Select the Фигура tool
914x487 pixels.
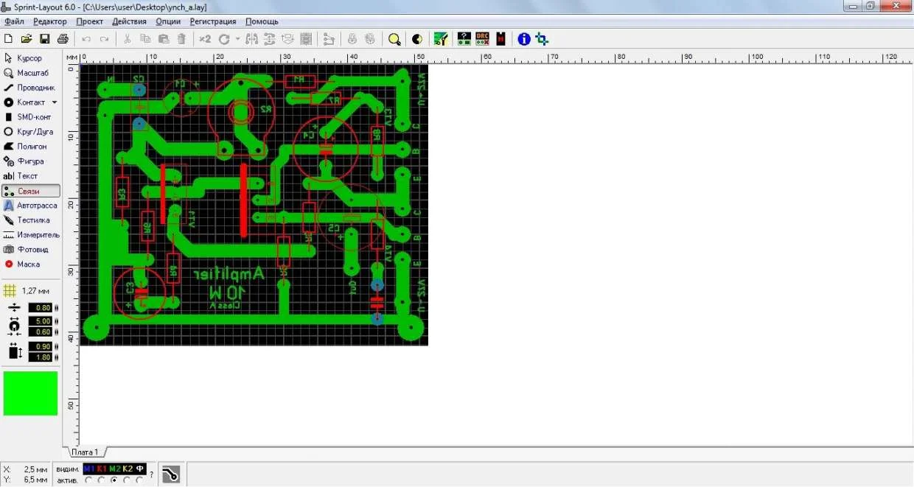point(31,161)
